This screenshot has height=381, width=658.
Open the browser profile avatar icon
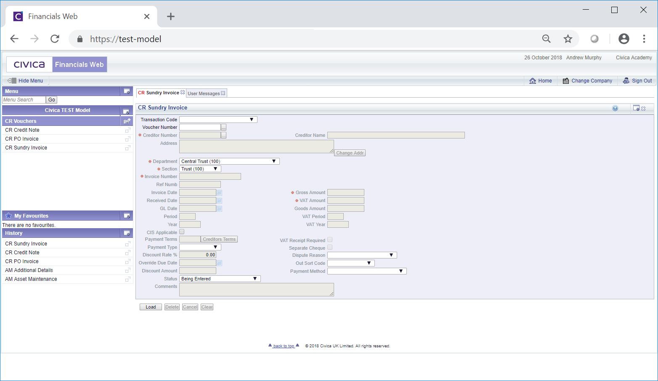click(x=624, y=39)
